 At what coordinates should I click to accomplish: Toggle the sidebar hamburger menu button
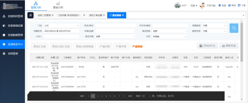pyautogui.click(x=30, y=15)
